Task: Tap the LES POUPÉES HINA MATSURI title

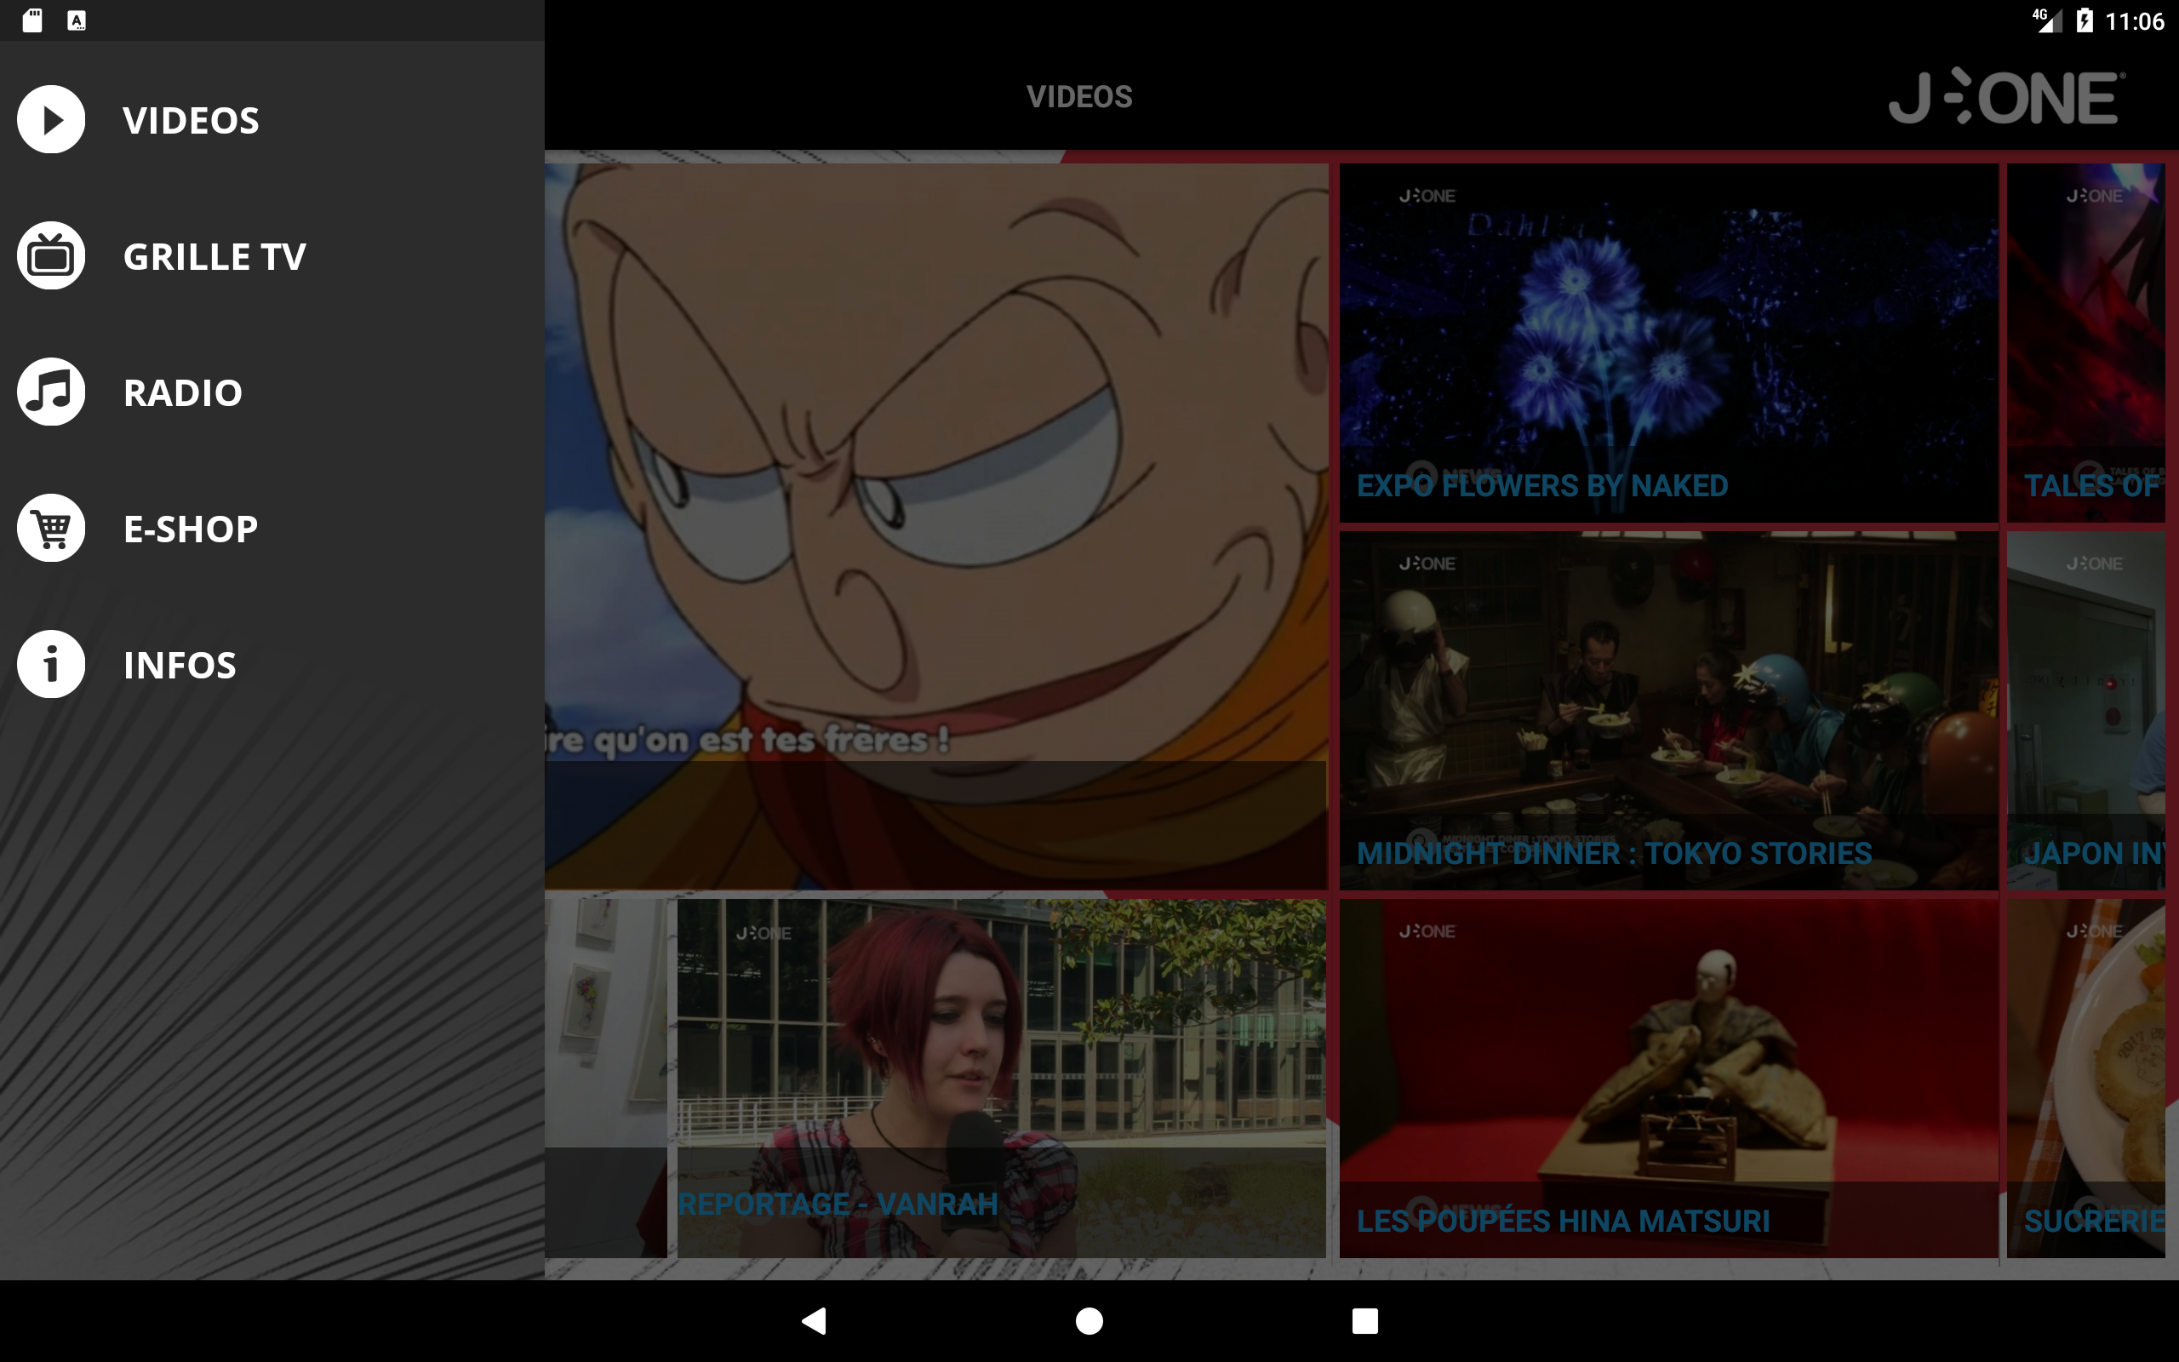Action: click(x=1562, y=1221)
